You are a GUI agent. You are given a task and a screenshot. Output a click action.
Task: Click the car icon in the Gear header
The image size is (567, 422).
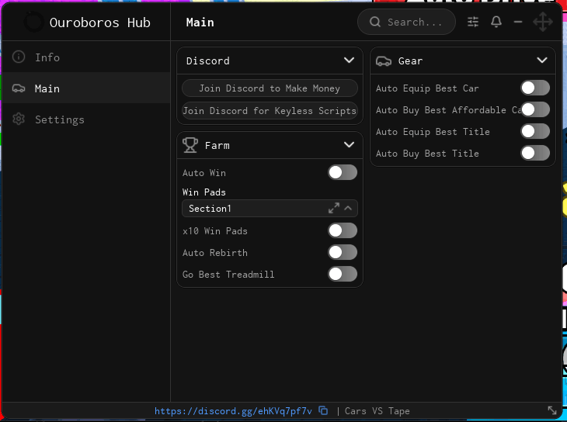[x=383, y=61]
